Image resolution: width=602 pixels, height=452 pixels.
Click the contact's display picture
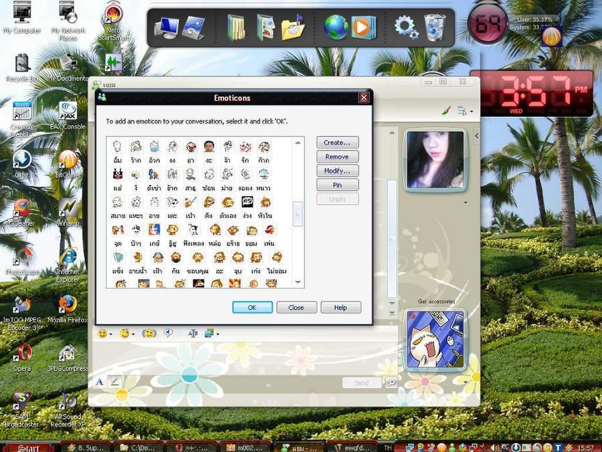435,160
